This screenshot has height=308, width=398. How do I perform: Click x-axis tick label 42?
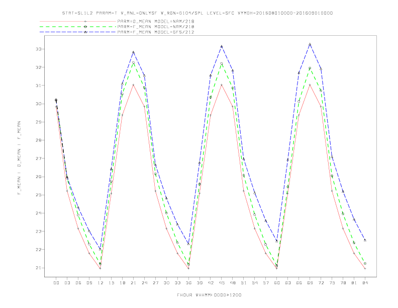211,283
